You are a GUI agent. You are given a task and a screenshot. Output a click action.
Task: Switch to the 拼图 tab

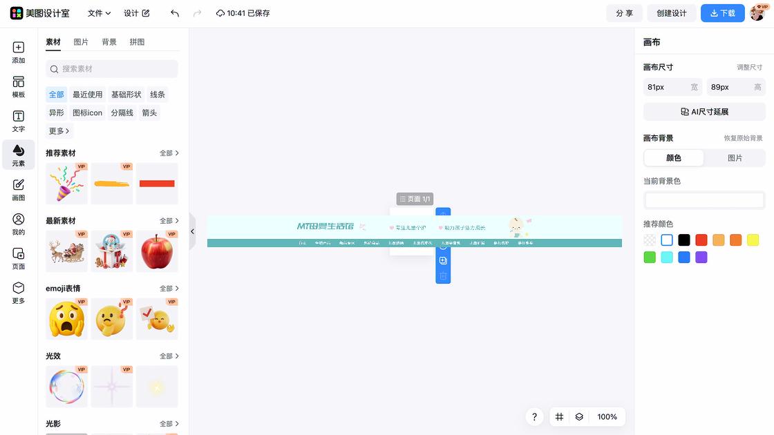[x=138, y=42]
